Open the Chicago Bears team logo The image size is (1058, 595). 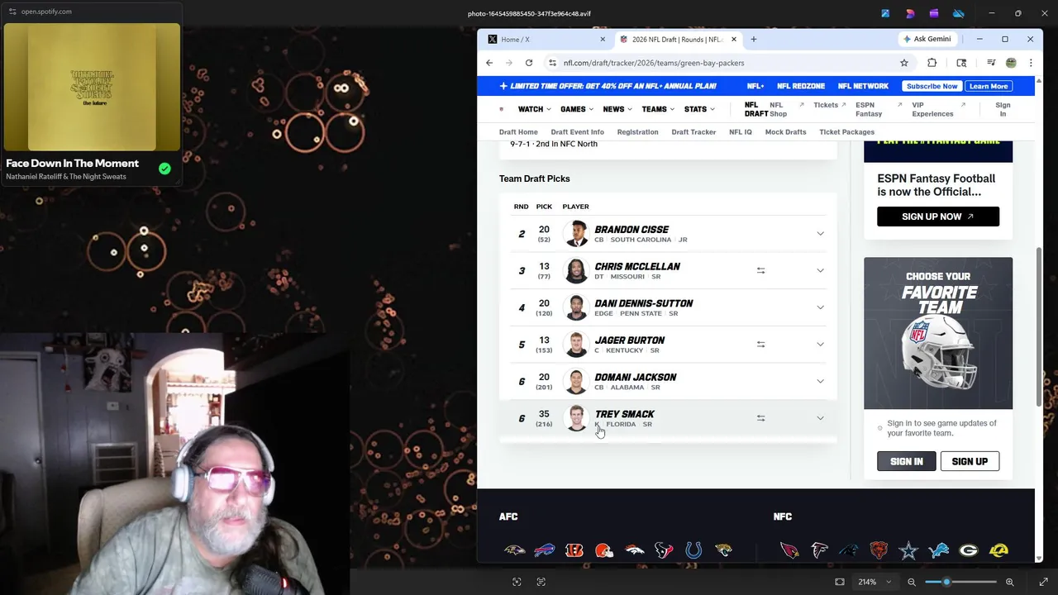tap(879, 550)
